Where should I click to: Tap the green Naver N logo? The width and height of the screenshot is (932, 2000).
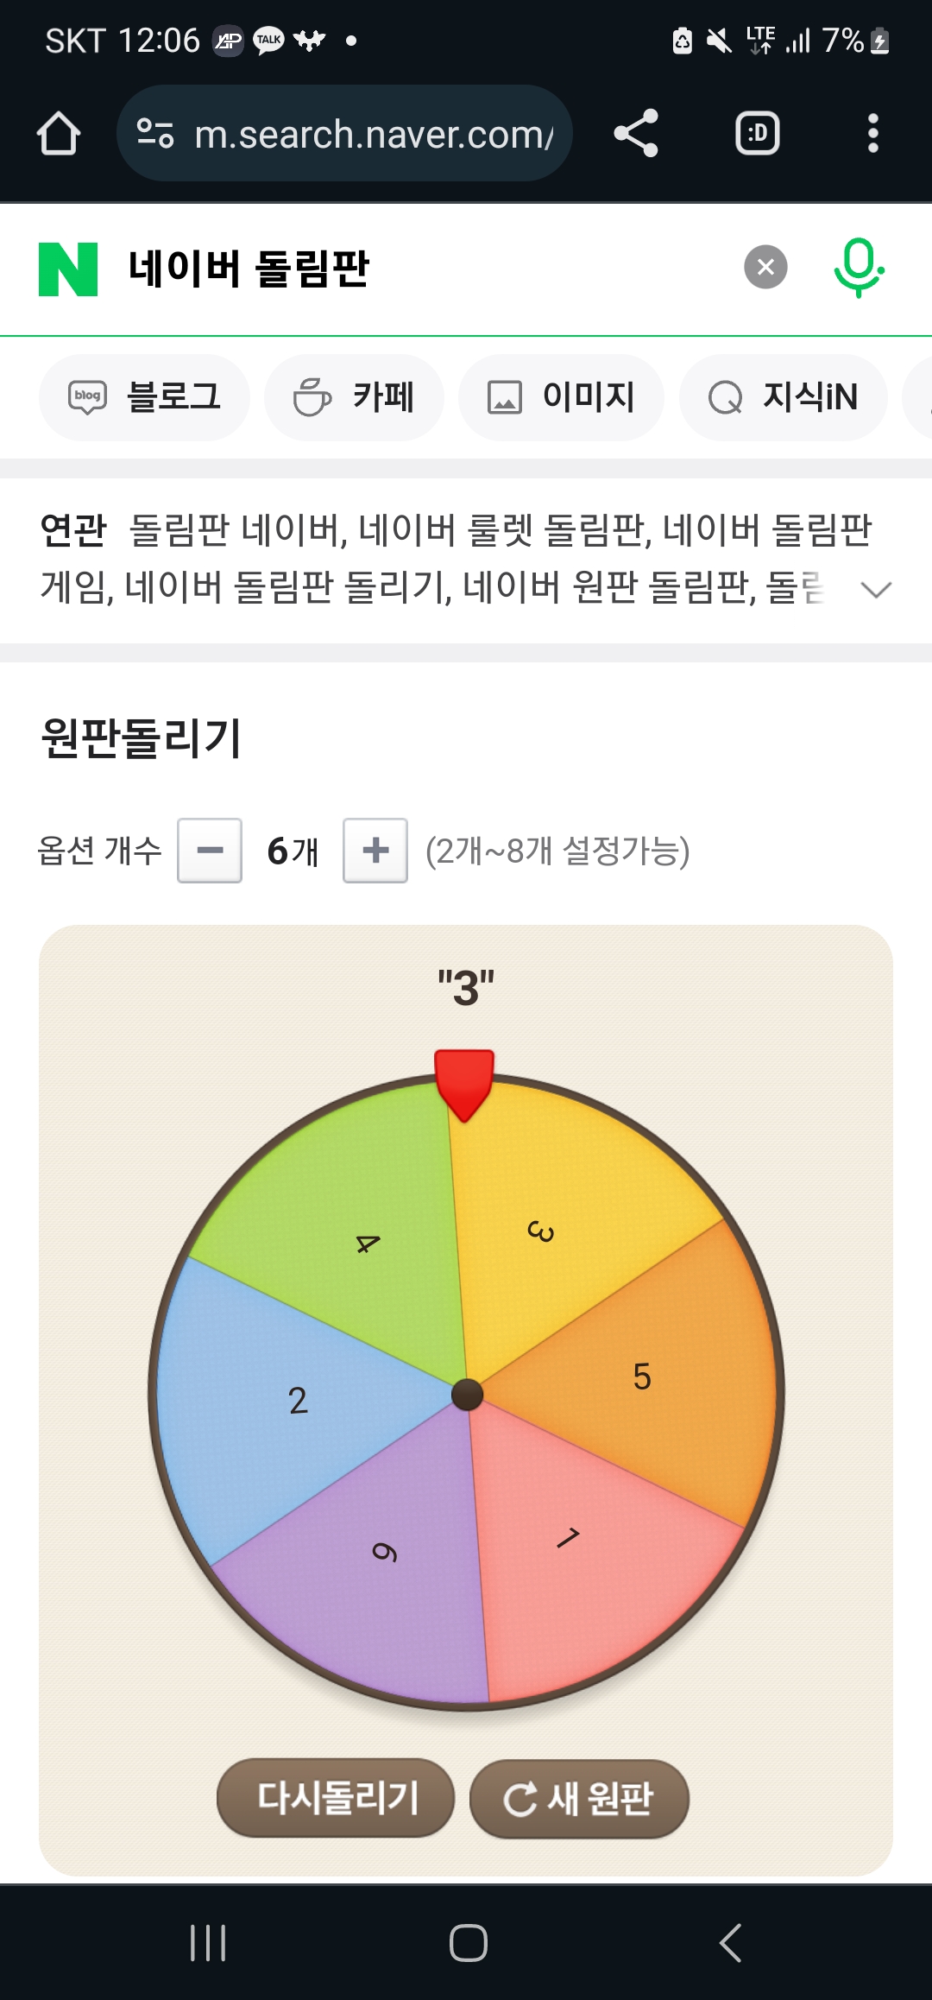click(68, 269)
